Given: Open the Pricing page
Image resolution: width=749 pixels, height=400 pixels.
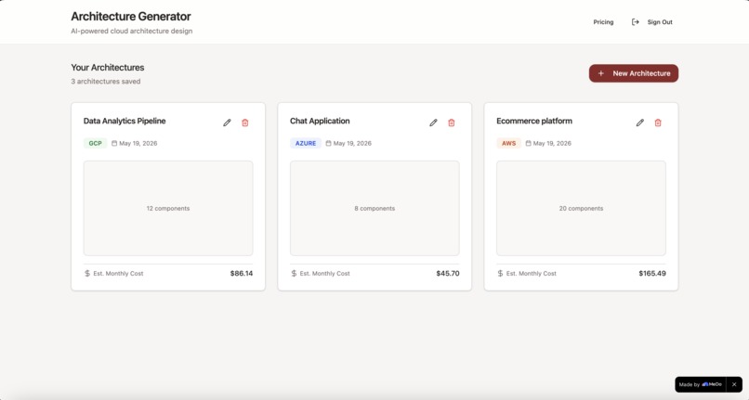Looking at the screenshot, I should [603, 22].
